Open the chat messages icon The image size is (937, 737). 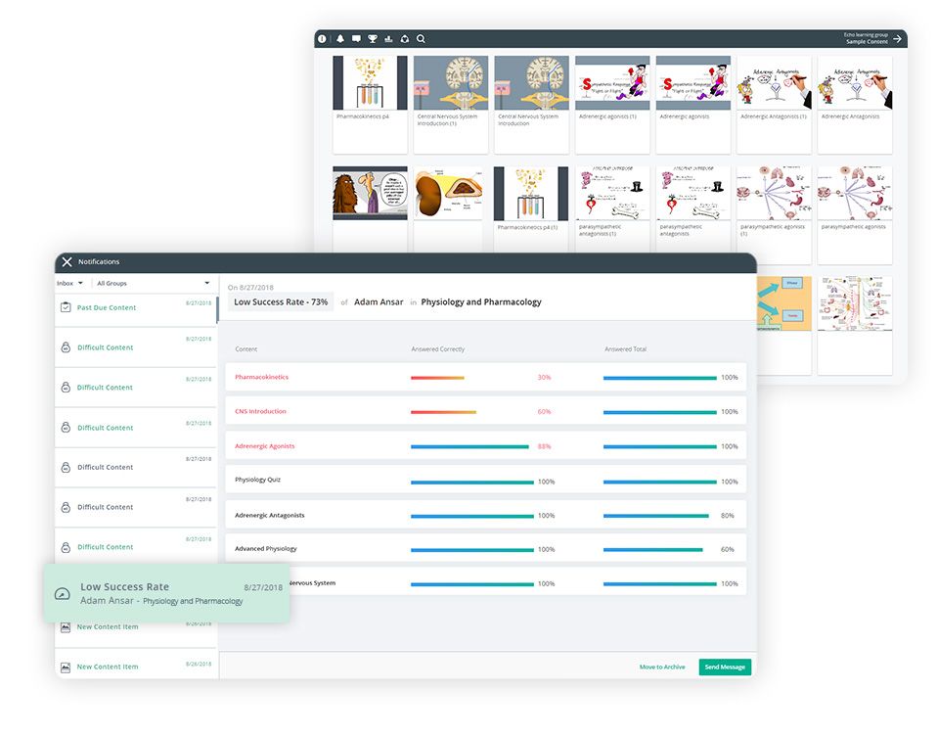[x=356, y=38]
